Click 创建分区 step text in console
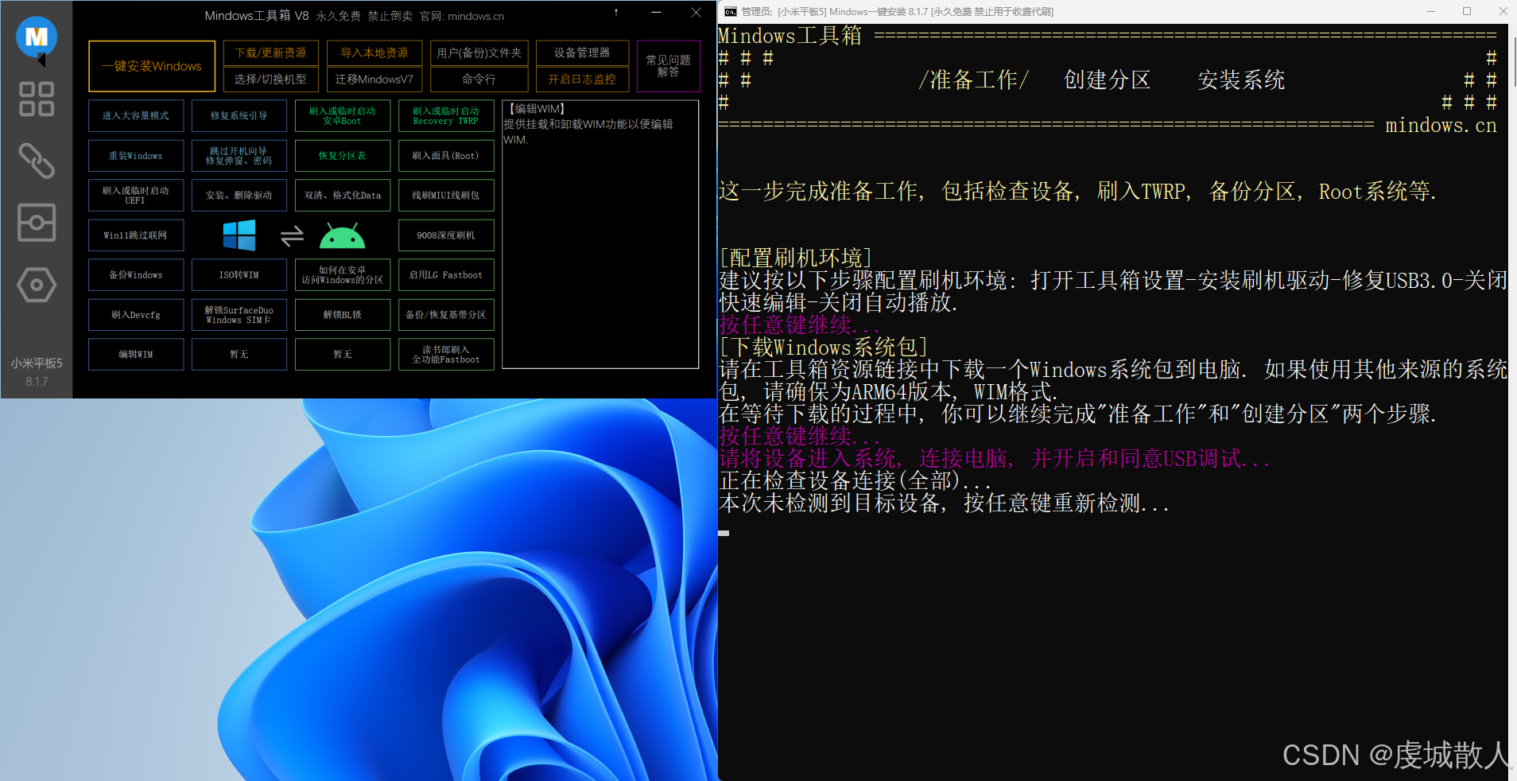 pyautogui.click(x=1108, y=80)
